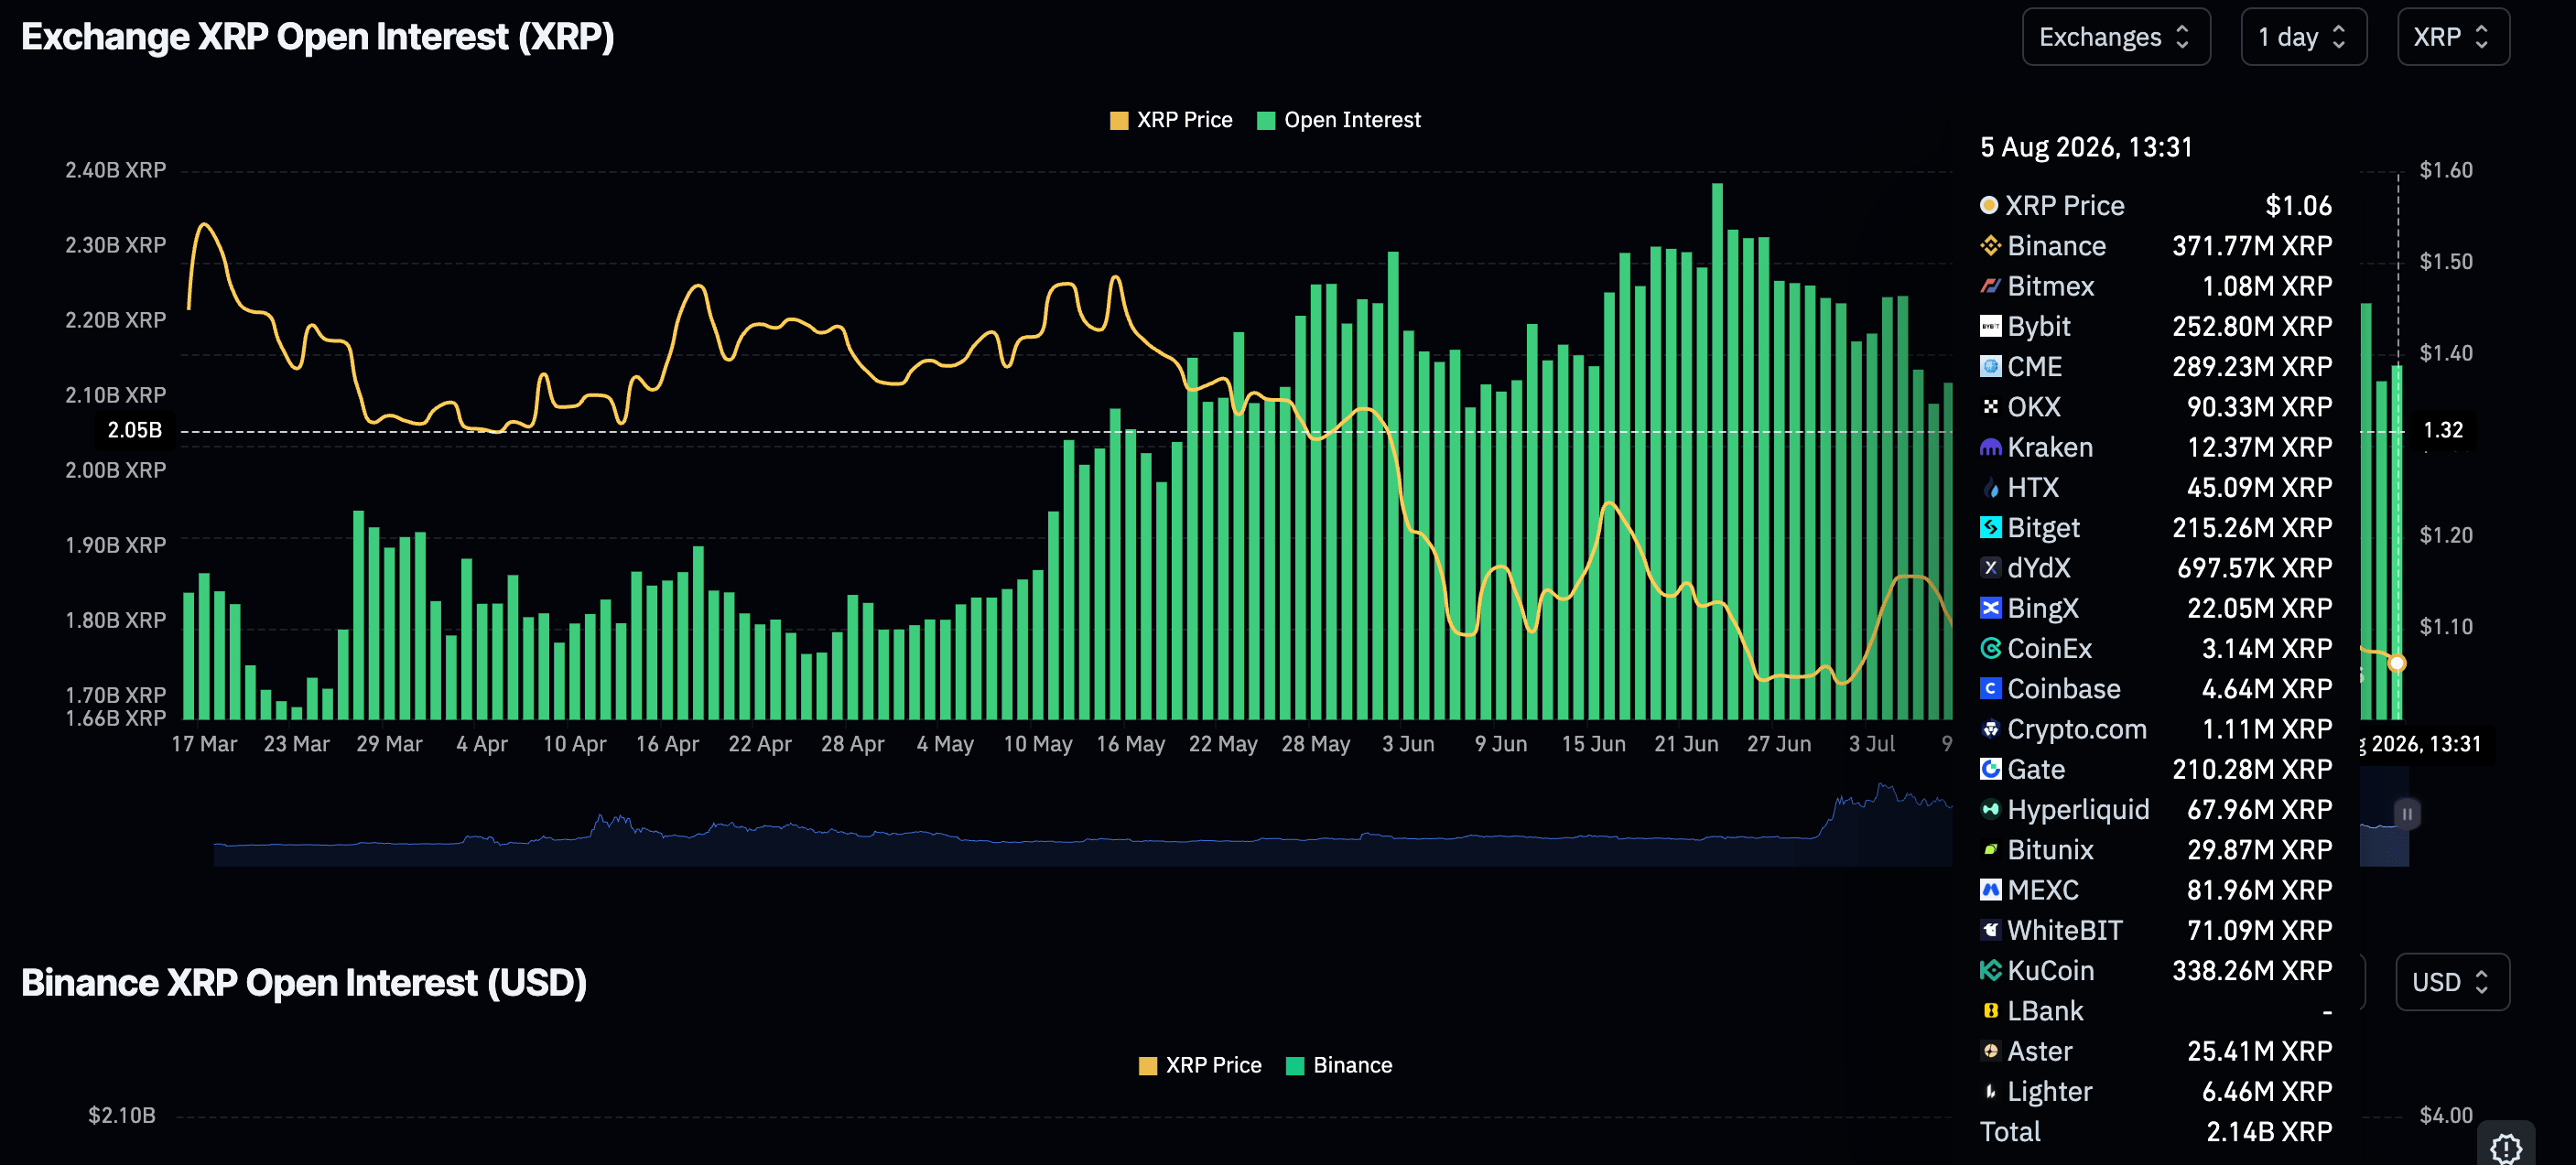Click the Total 2.14B XRP value
Screen dimensions: 2576x1165
pos(2269,1132)
